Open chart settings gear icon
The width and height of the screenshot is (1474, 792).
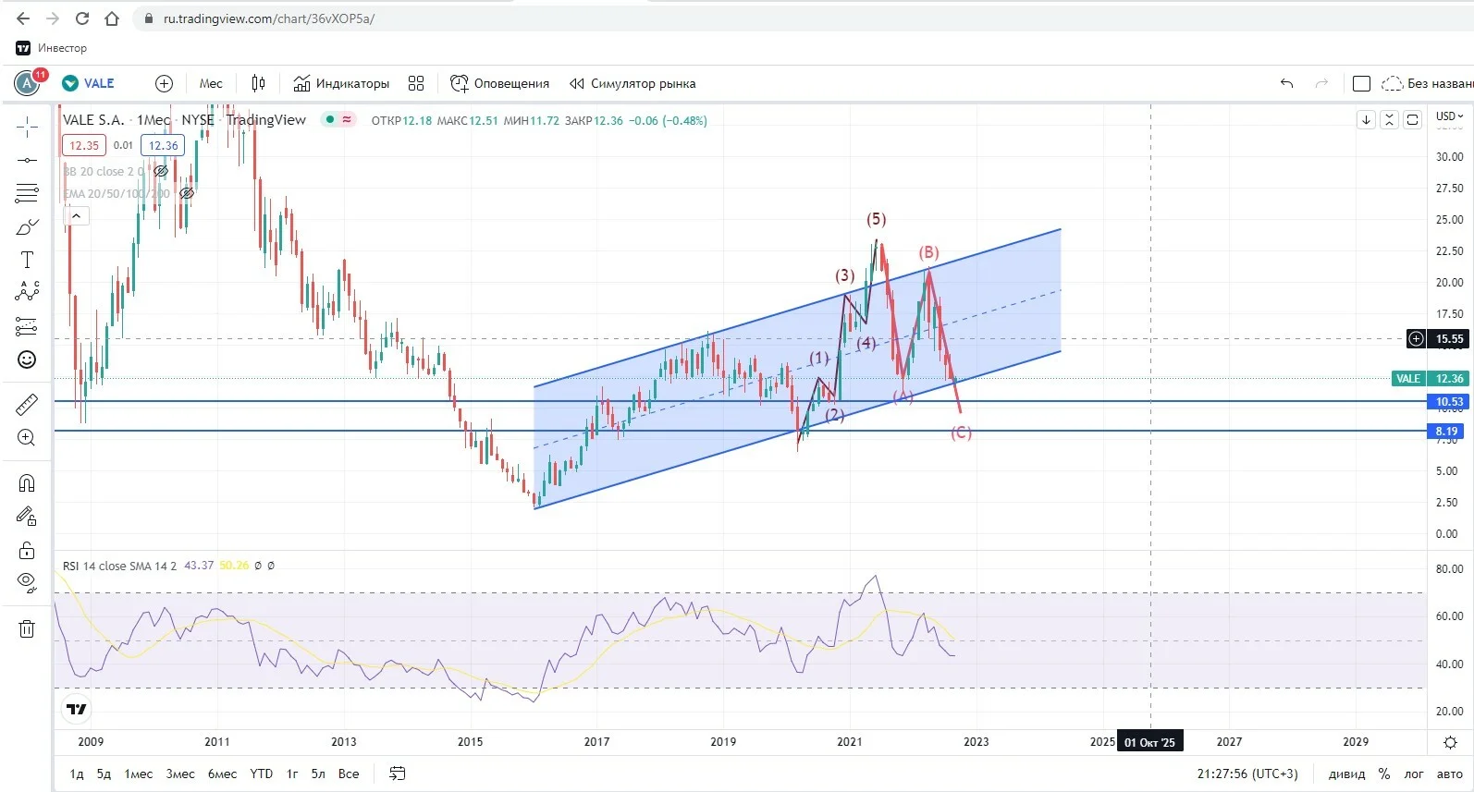coord(1450,742)
